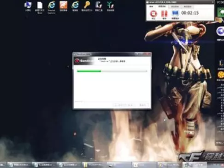Switch to the fourth recorder tab
Image resolution: width=224 pixels, height=168 pixels.
click(188, 6)
